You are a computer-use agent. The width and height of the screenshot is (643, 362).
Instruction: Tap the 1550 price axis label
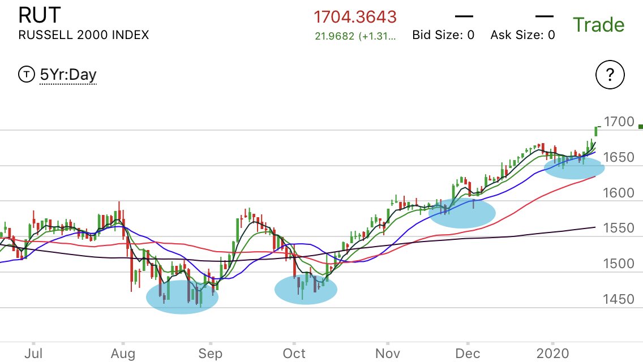(x=619, y=228)
